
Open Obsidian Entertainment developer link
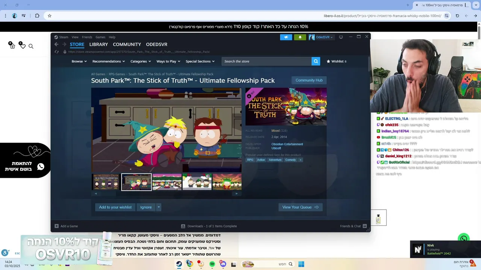pyautogui.click(x=287, y=144)
